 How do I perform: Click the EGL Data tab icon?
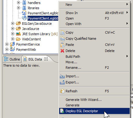coord(25,59)
